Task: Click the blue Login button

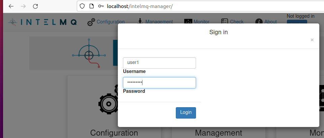Action: click(186, 113)
